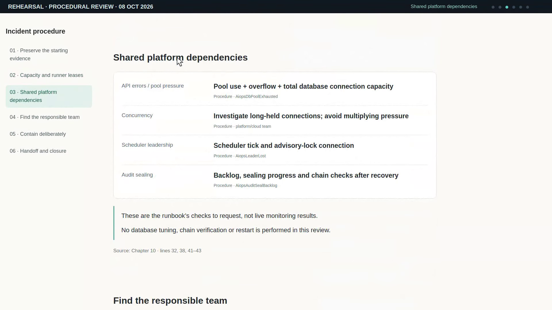Click the Rehearsal Procedural Review header title

click(x=80, y=7)
